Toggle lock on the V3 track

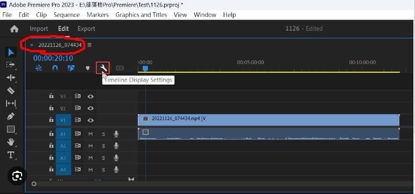click(51, 96)
